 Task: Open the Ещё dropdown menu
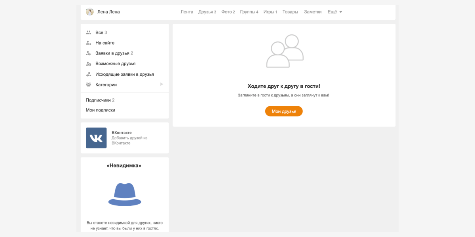point(334,12)
